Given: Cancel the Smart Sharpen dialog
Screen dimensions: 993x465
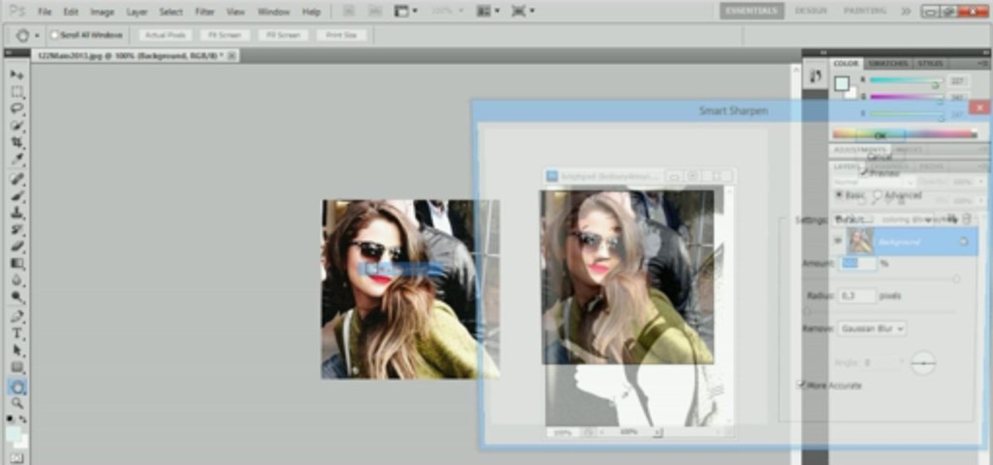Looking at the screenshot, I should (x=880, y=156).
